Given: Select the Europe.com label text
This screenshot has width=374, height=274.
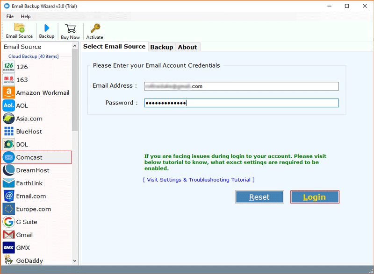Looking at the screenshot, I should point(33,209).
